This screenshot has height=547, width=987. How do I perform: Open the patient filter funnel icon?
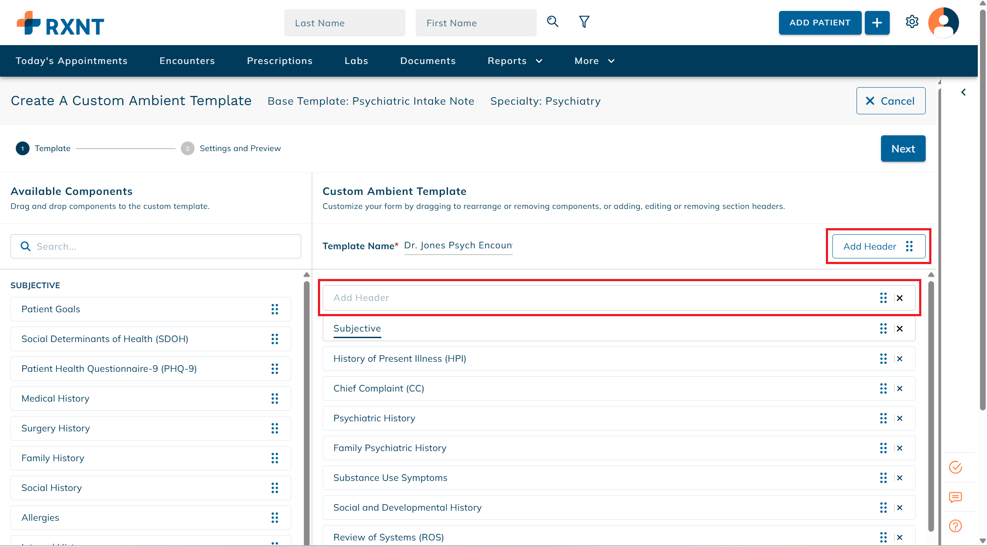point(584,22)
